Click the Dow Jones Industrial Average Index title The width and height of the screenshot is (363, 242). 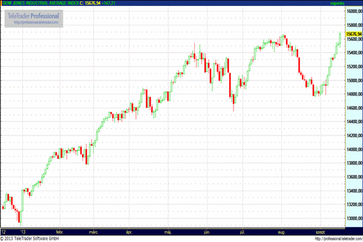click(39, 4)
